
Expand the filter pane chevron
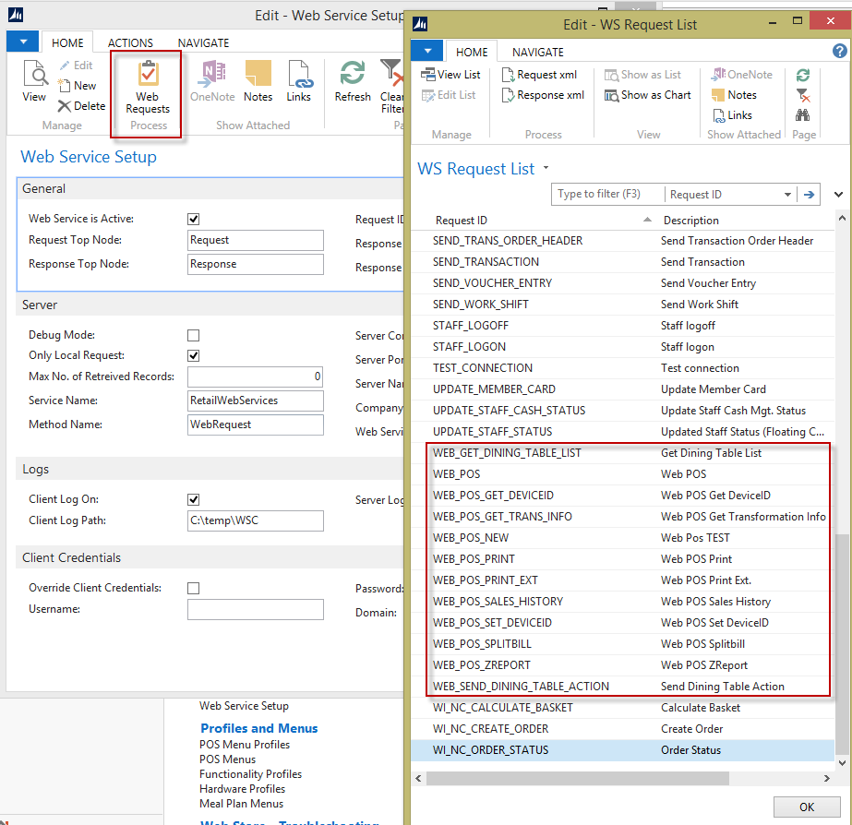(x=838, y=195)
